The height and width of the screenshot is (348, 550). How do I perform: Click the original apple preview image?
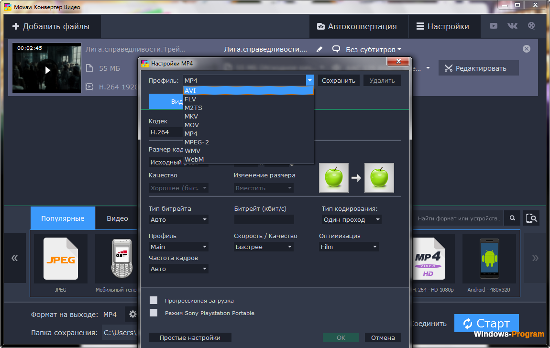tap(333, 178)
